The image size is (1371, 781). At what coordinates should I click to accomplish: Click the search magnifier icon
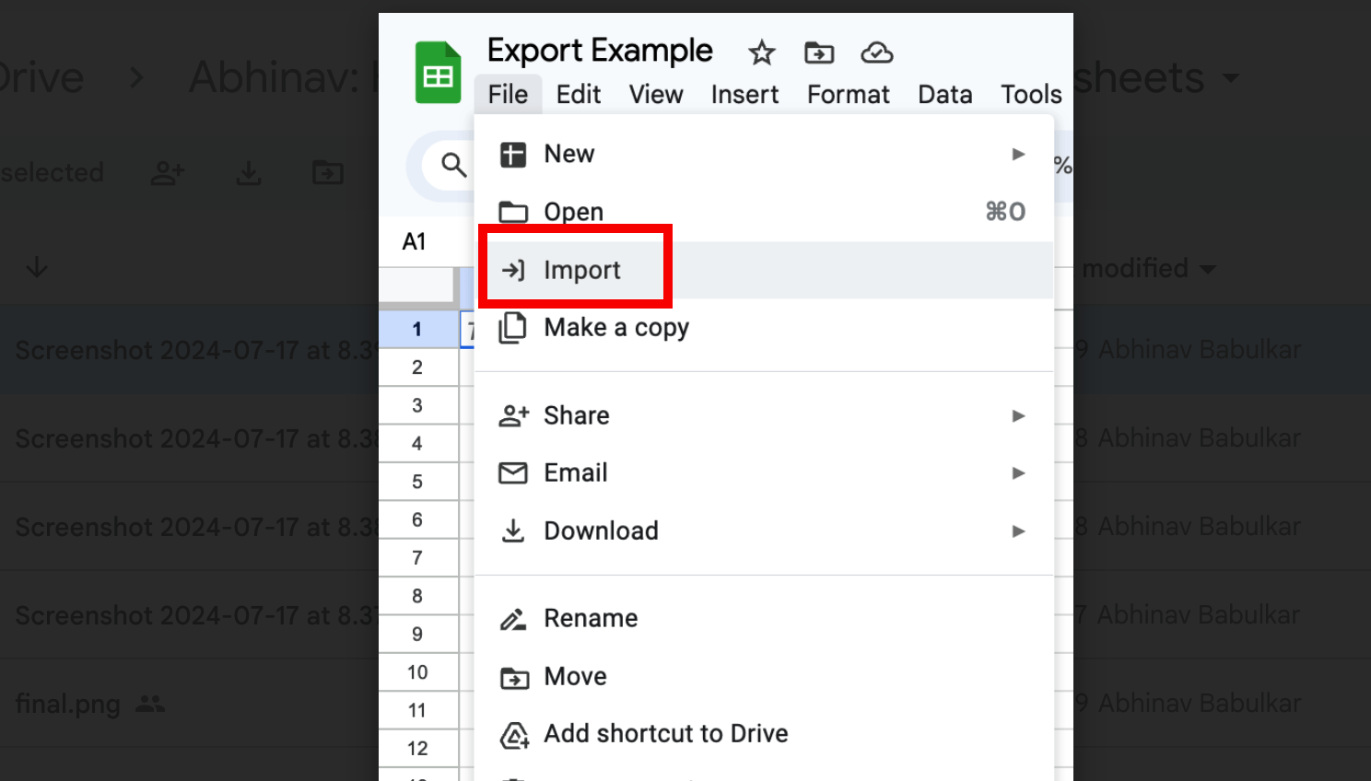pyautogui.click(x=453, y=165)
